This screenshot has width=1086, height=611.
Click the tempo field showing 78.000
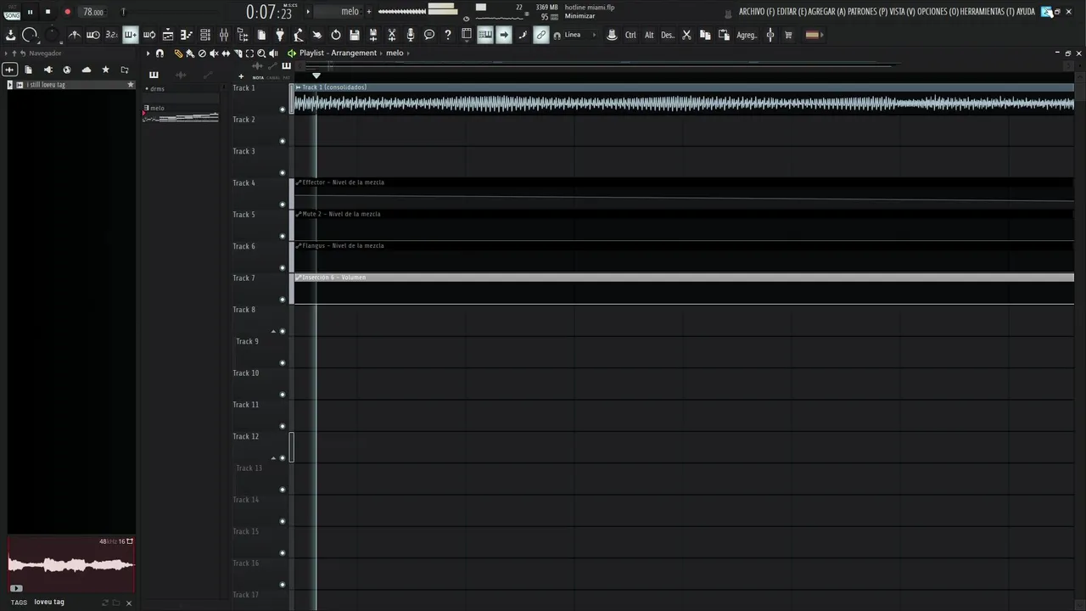coord(93,12)
